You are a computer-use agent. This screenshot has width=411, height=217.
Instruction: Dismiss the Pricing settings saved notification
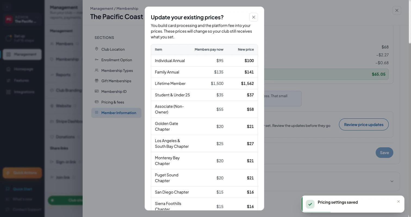(398, 201)
